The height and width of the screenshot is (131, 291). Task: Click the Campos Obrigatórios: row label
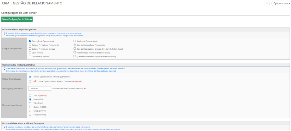(12, 49)
